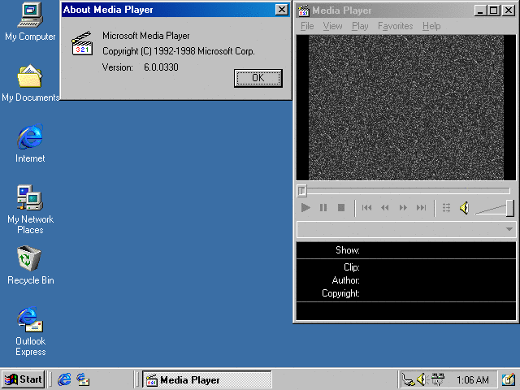Select the My Computer desktop icon
The image size is (520, 390).
30,22
